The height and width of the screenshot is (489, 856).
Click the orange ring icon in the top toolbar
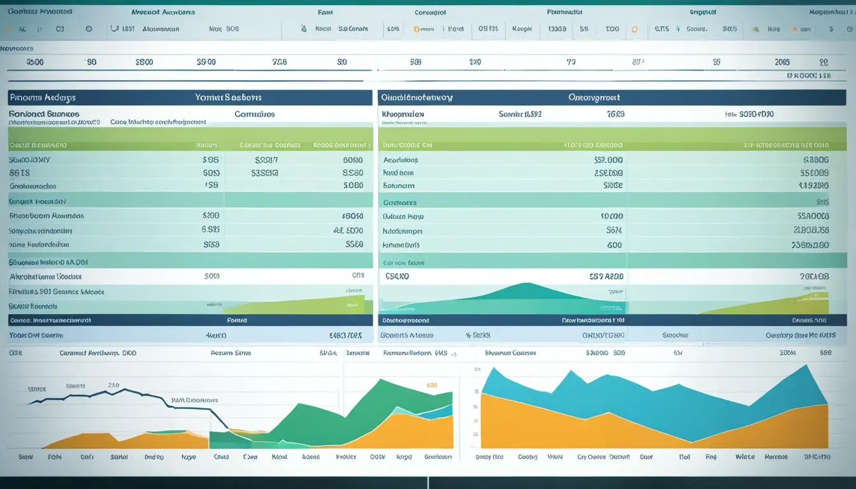pos(634,29)
